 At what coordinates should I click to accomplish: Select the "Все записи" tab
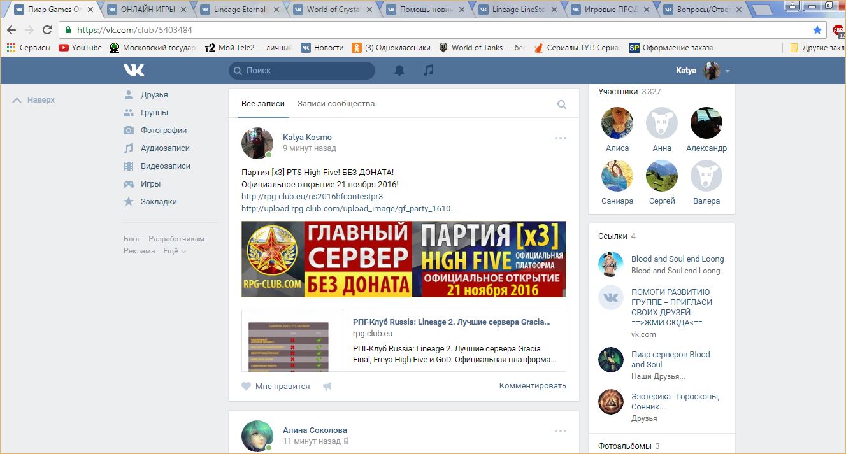coord(263,104)
